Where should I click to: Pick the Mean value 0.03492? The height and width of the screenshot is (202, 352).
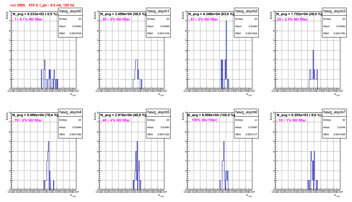coord(341,26)
